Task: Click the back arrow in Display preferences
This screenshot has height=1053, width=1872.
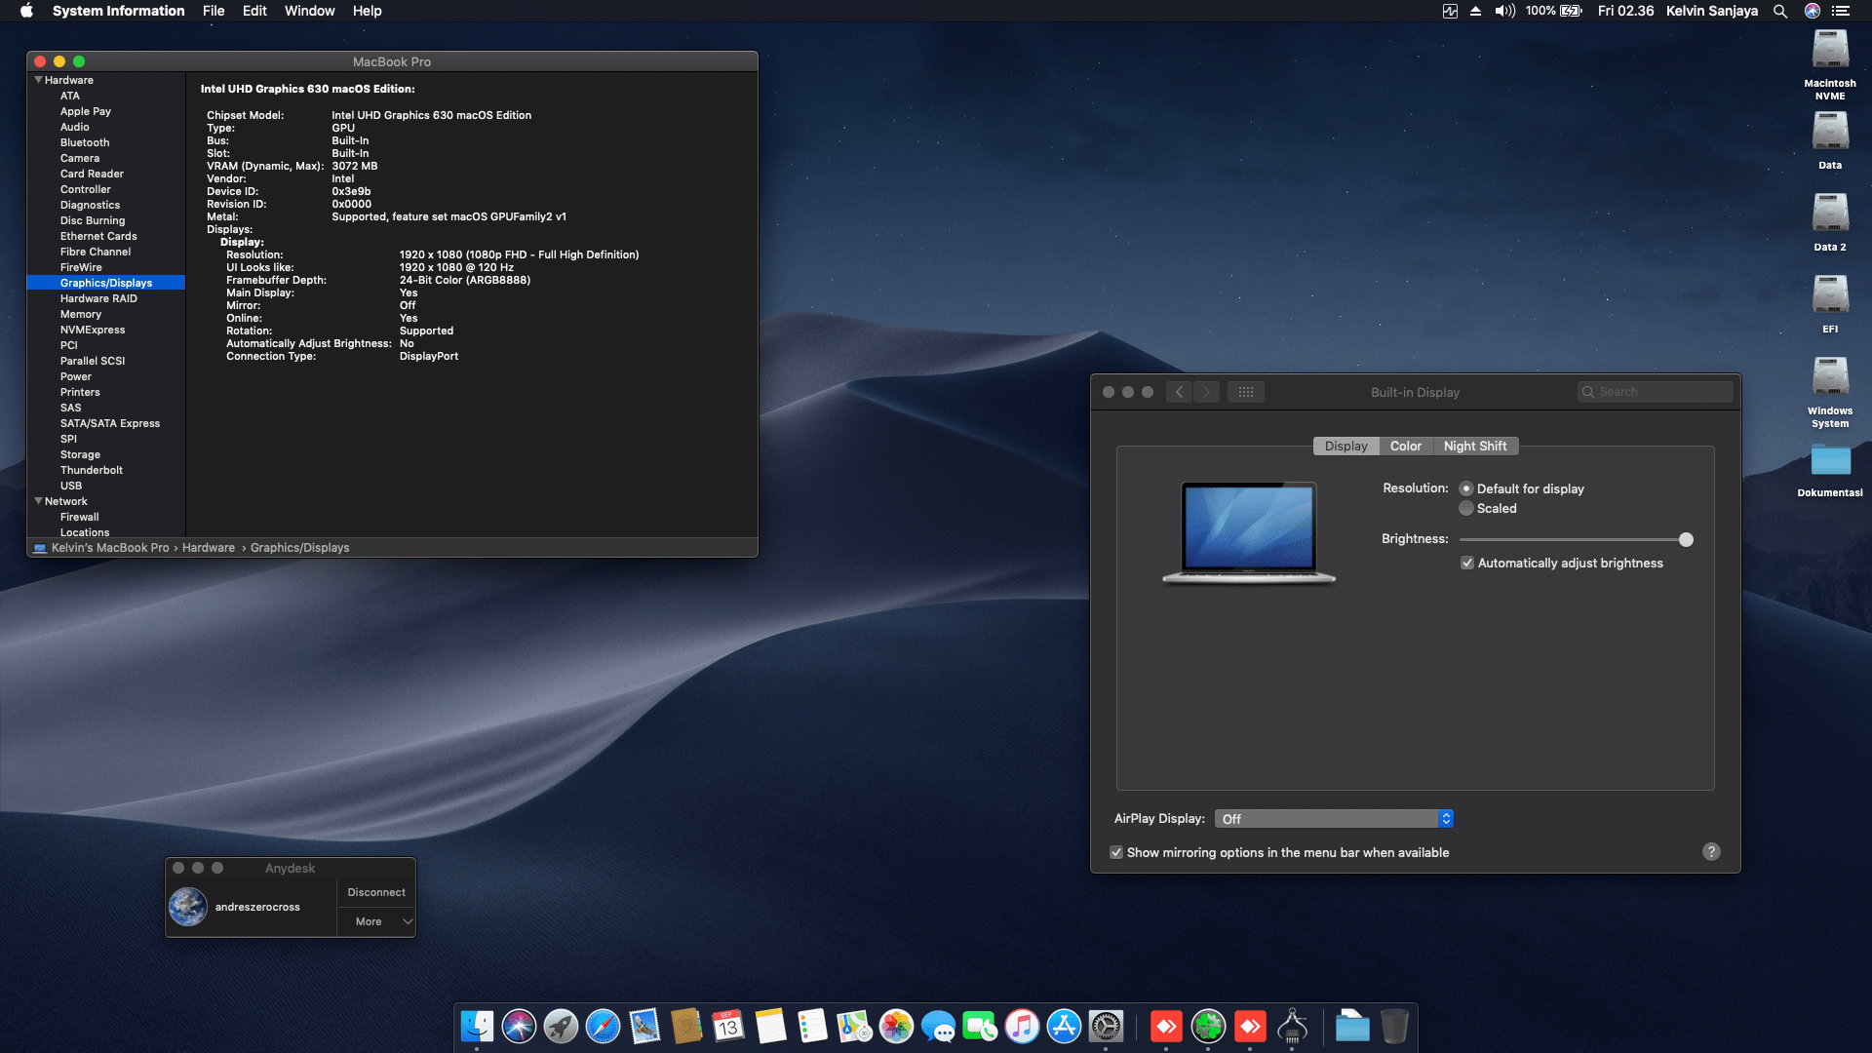Action: pos(1180,392)
